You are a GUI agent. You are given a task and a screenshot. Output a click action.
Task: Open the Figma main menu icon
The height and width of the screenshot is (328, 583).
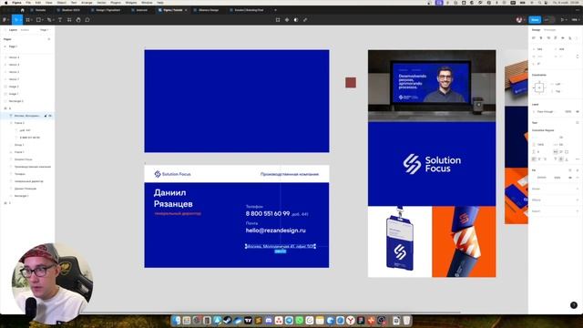[x=5, y=20]
